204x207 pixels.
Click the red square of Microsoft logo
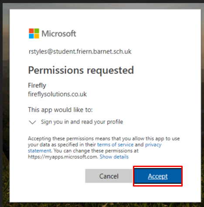coord(31,31)
